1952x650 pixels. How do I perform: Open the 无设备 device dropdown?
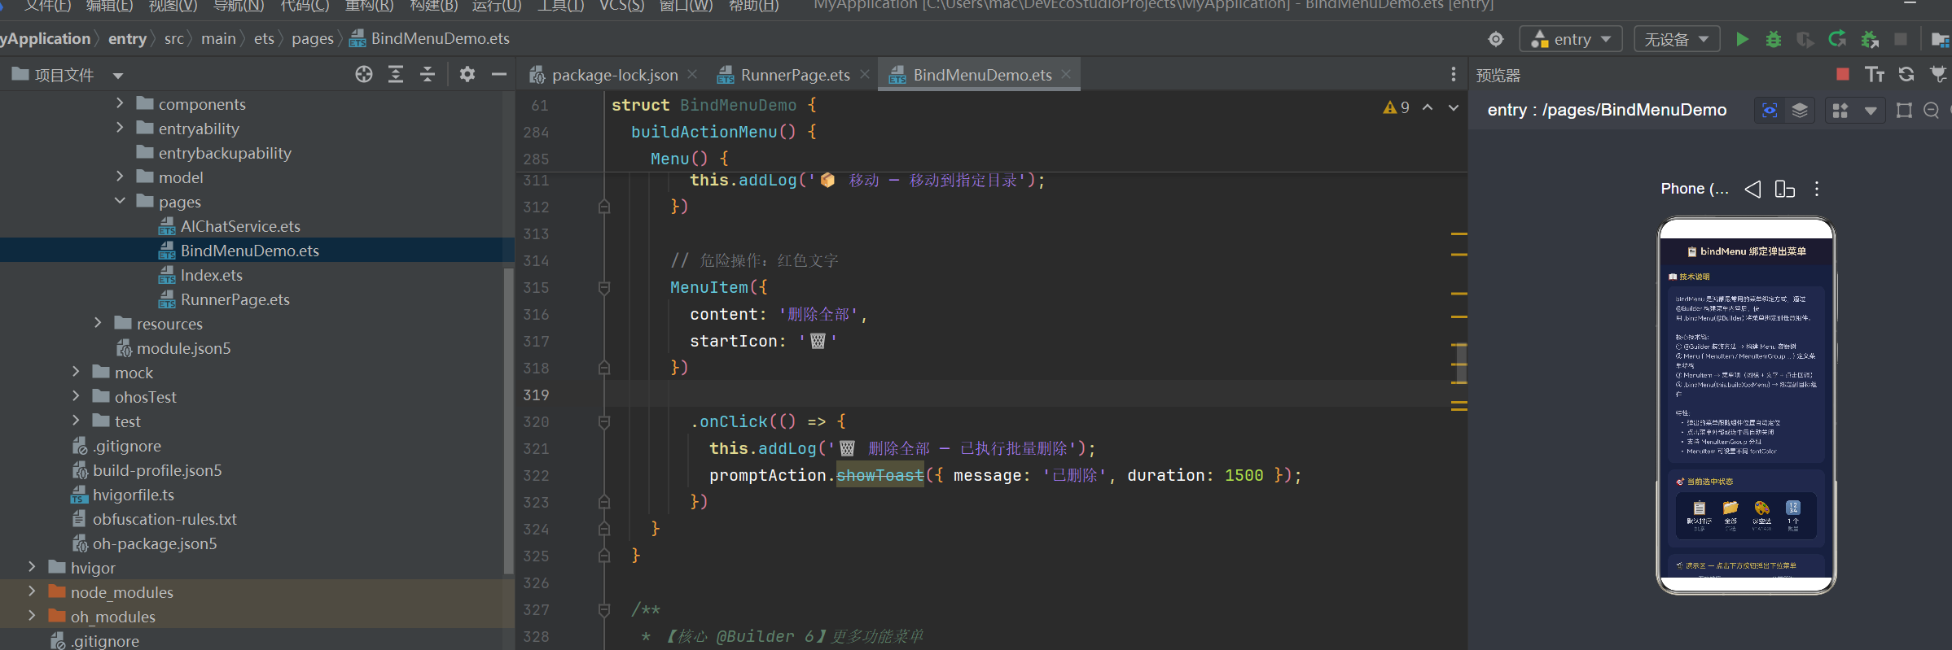1677,39
